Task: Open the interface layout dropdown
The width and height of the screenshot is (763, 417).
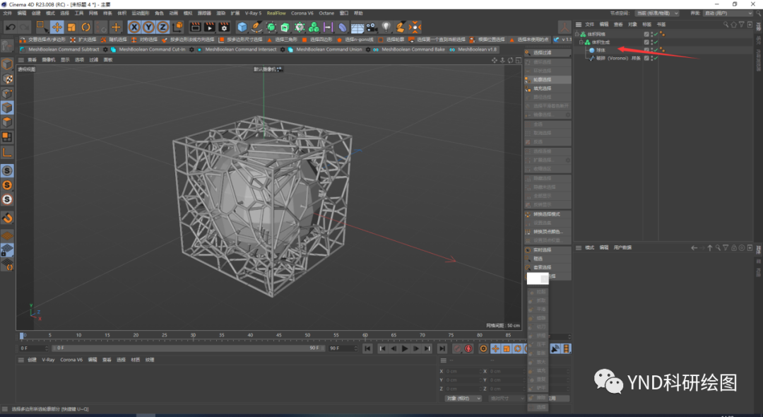Action: click(728, 13)
